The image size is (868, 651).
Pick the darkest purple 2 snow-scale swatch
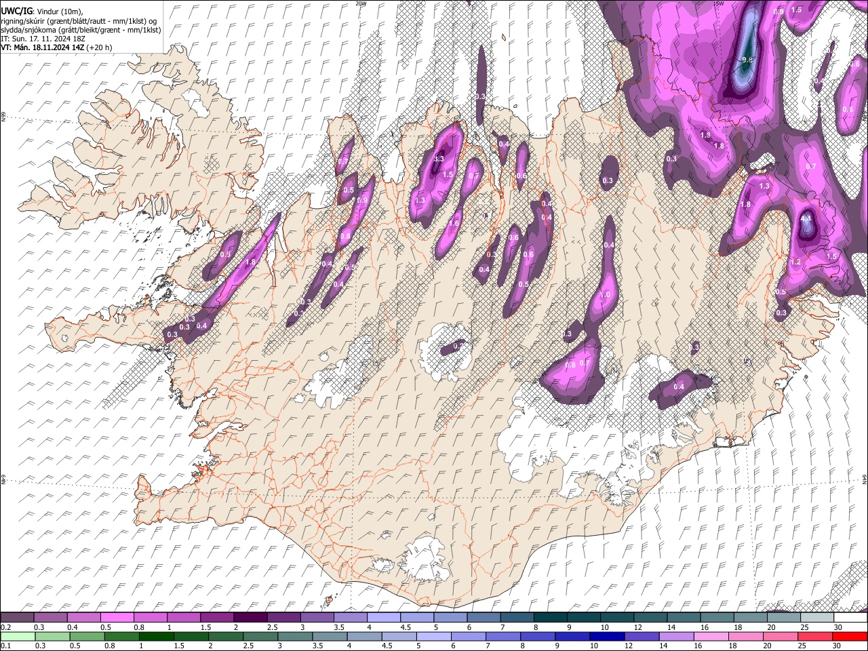pos(250,618)
